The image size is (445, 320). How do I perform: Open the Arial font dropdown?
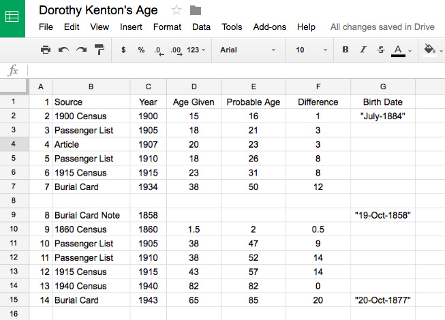(x=247, y=50)
